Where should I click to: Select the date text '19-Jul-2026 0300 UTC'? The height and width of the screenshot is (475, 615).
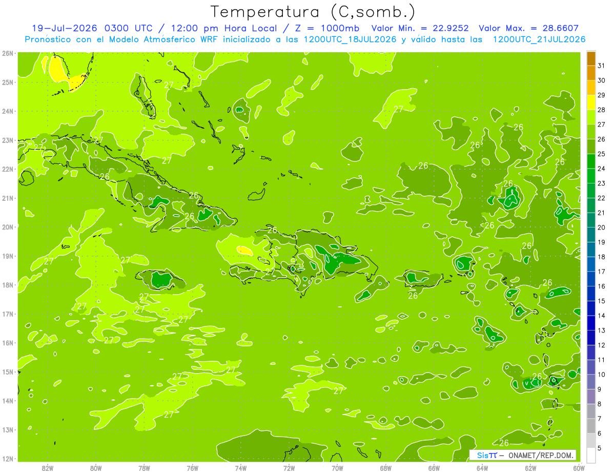coord(91,28)
